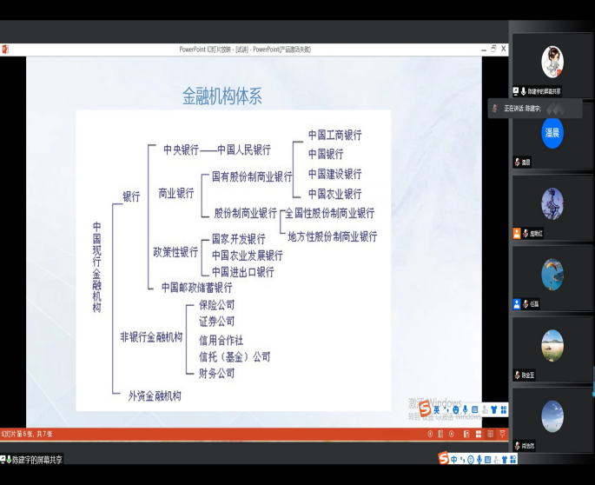Click the 中国人民银行 text on slide
This screenshot has height=485, width=595.
click(244, 149)
